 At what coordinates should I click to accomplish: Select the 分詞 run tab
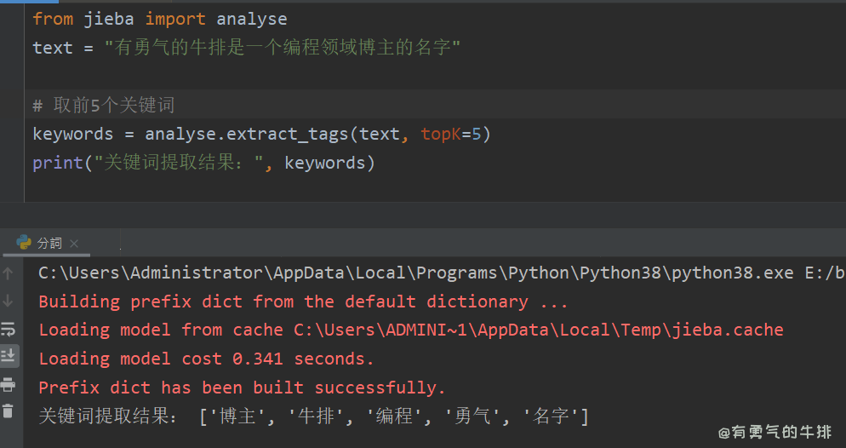49,244
